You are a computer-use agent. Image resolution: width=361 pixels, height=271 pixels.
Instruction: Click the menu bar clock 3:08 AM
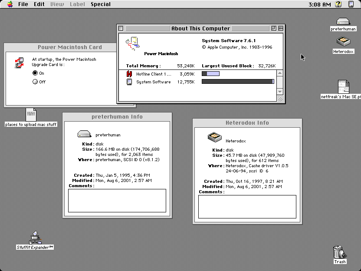pos(319,4)
